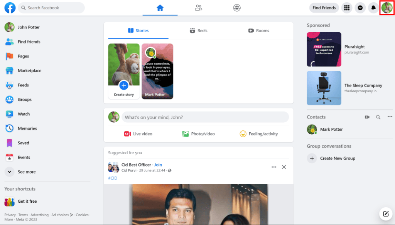Click Cid Best Officer group avatar

click(114, 167)
